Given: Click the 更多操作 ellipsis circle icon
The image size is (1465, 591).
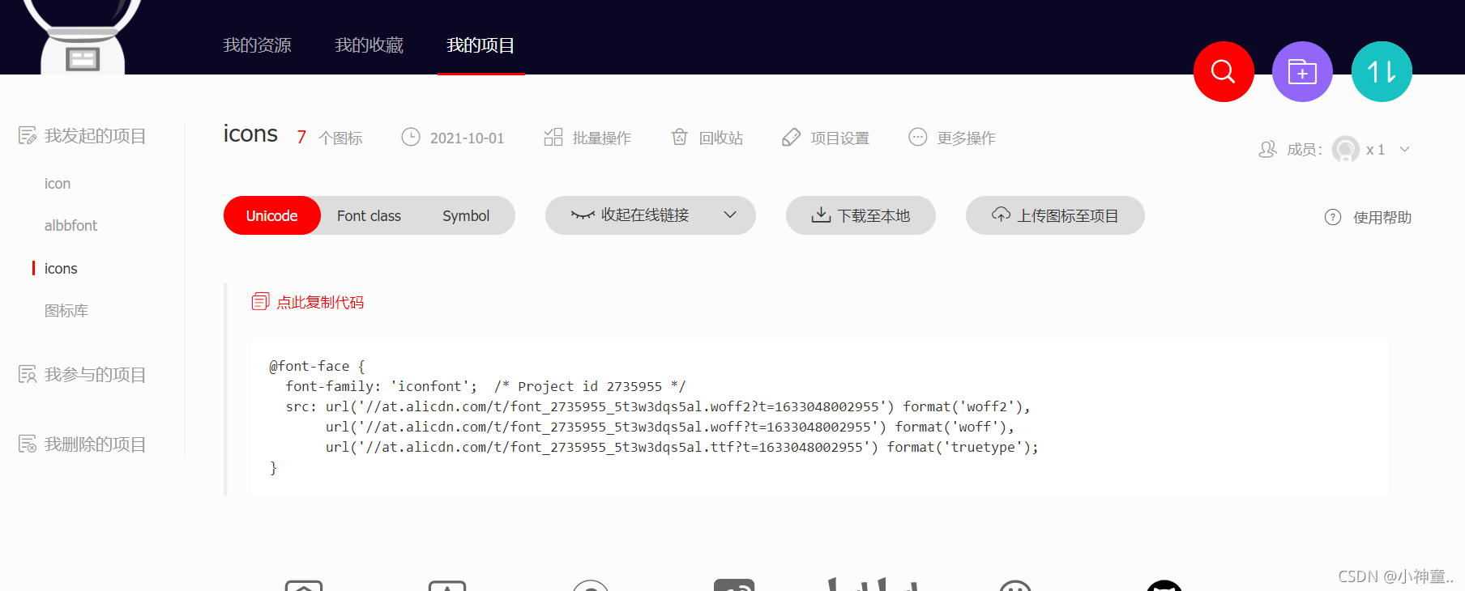Looking at the screenshot, I should click(917, 137).
